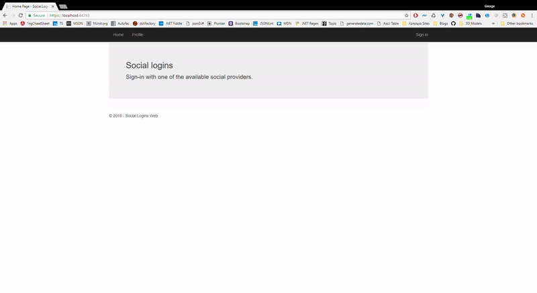Expand the Blogs bookmark folder

coord(440,23)
